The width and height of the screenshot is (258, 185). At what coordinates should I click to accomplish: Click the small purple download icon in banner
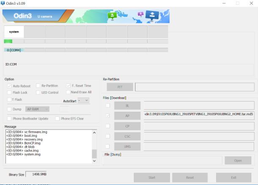point(140,14)
